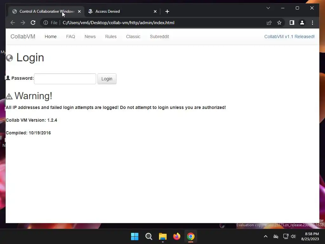Image resolution: width=325 pixels, height=244 pixels.
Task: Open the Chrome profile avatar icon
Action: click(x=302, y=23)
